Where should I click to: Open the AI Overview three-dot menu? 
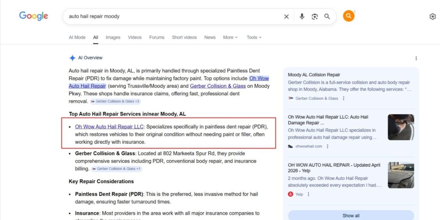[416, 58]
